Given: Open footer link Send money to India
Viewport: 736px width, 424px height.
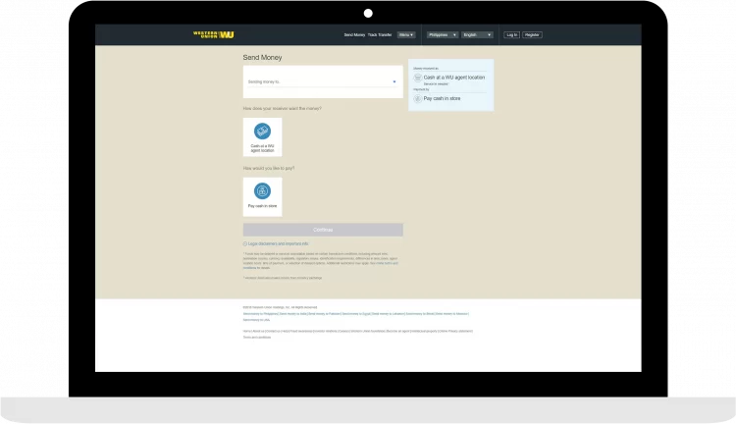Looking at the screenshot, I should tap(292, 314).
